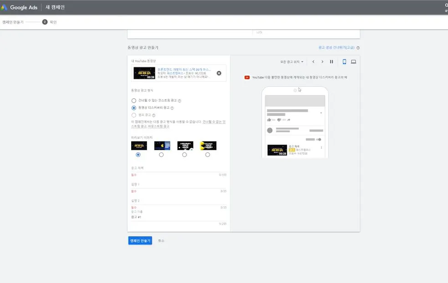Click YouTube logo in preview caption
Screen dimensions: 448x283
[x=247, y=77]
